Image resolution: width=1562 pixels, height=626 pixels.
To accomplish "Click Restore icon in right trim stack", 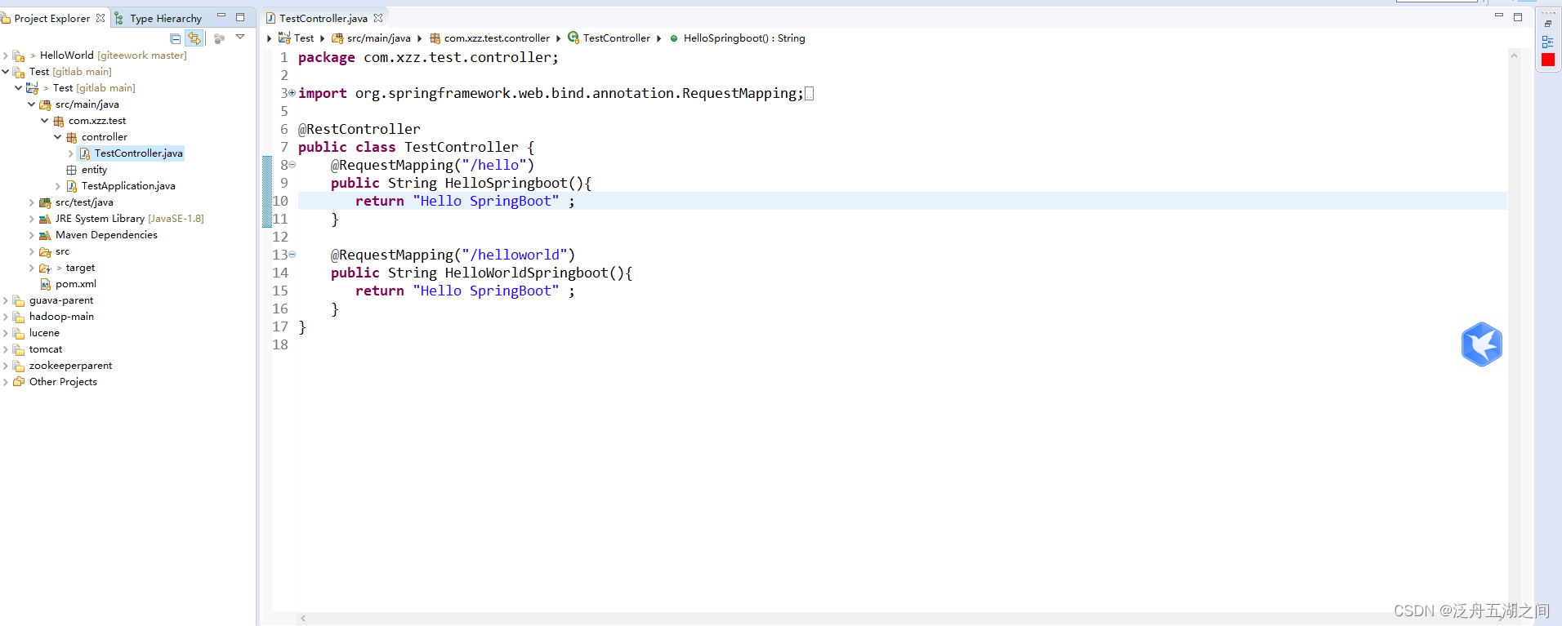I will pyautogui.click(x=1547, y=24).
